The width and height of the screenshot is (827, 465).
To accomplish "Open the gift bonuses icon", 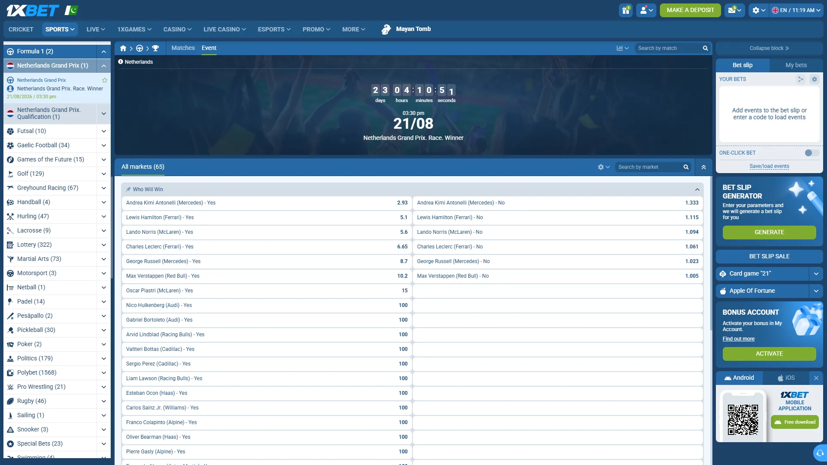I will 626,10.
